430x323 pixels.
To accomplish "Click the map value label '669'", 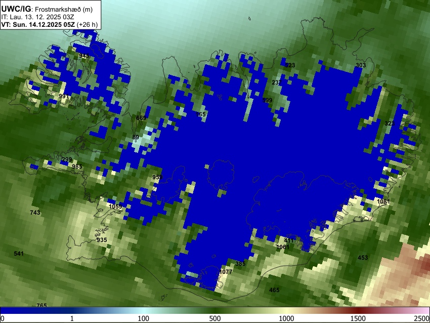I will (141, 118).
